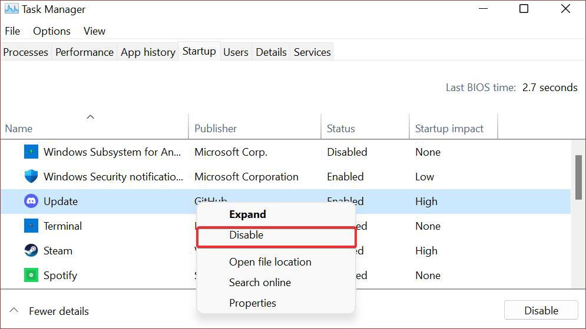Click the Disable button at bottom right
Viewport: 586px width, 329px height.
(541, 310)
